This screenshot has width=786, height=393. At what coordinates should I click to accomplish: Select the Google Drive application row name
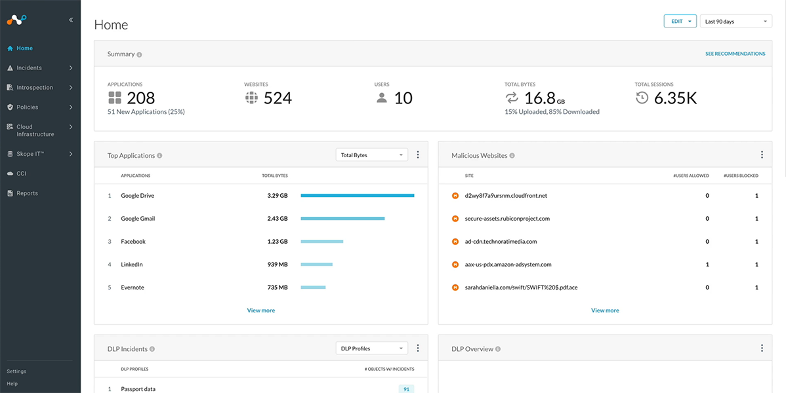point(137,196)
